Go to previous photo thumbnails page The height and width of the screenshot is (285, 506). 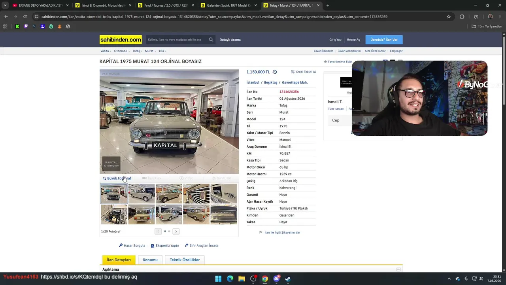(x=158, y=232)
